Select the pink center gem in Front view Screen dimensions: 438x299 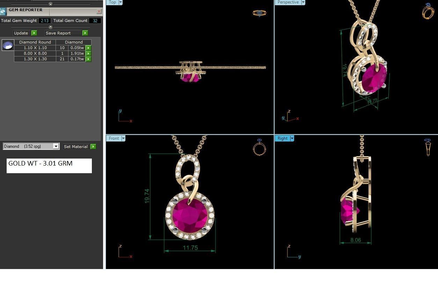(x=190, y=216)
